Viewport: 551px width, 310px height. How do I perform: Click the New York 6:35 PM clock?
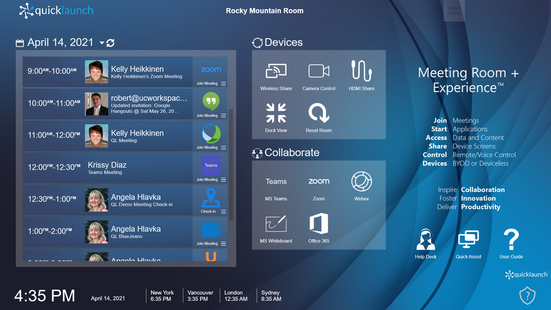point(162,295)
